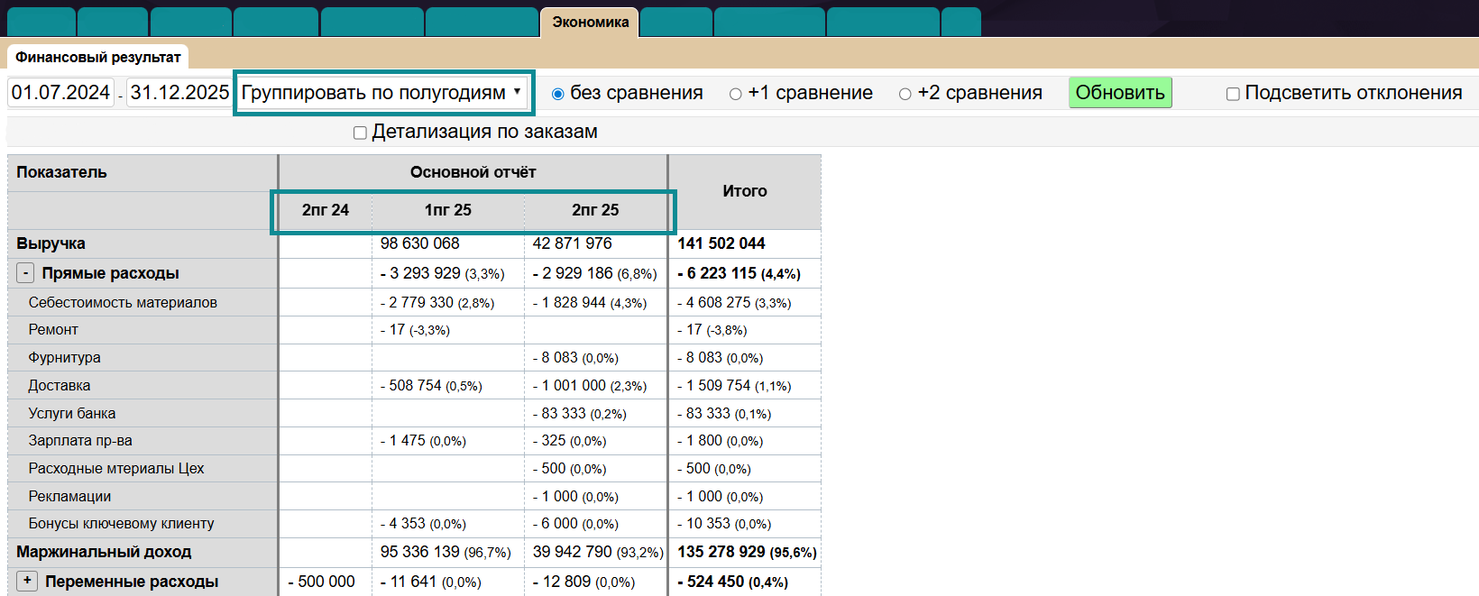This screenshot has height=596, width=1479.
Task: Choose the +2 сравнения radio option
Action: pos(905,94)
